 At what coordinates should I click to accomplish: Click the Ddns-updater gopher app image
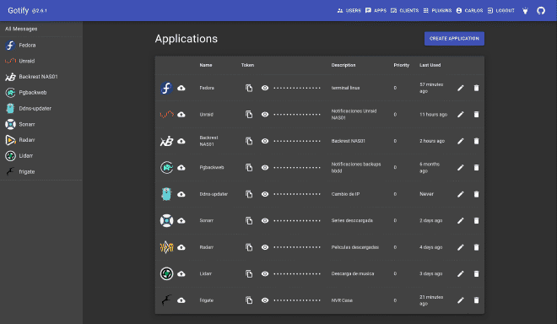coord(166,194)
